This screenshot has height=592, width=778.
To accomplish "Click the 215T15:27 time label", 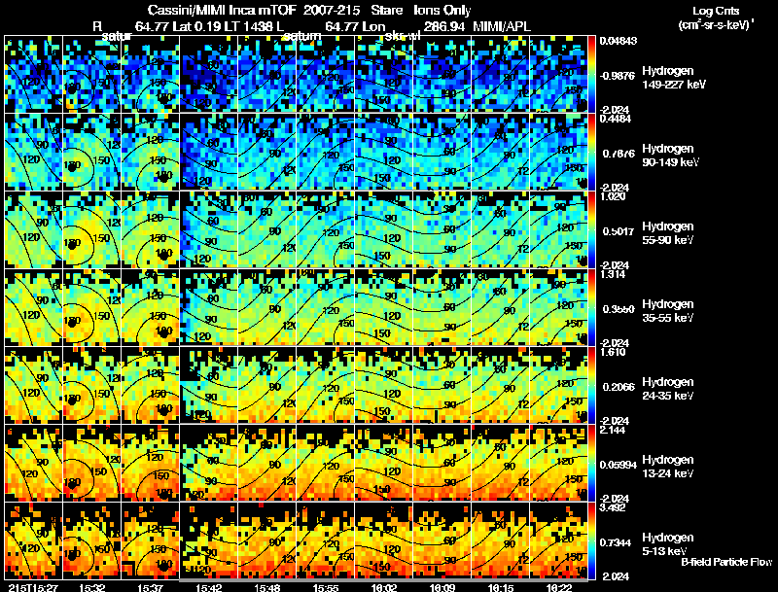I will point(33,587).
